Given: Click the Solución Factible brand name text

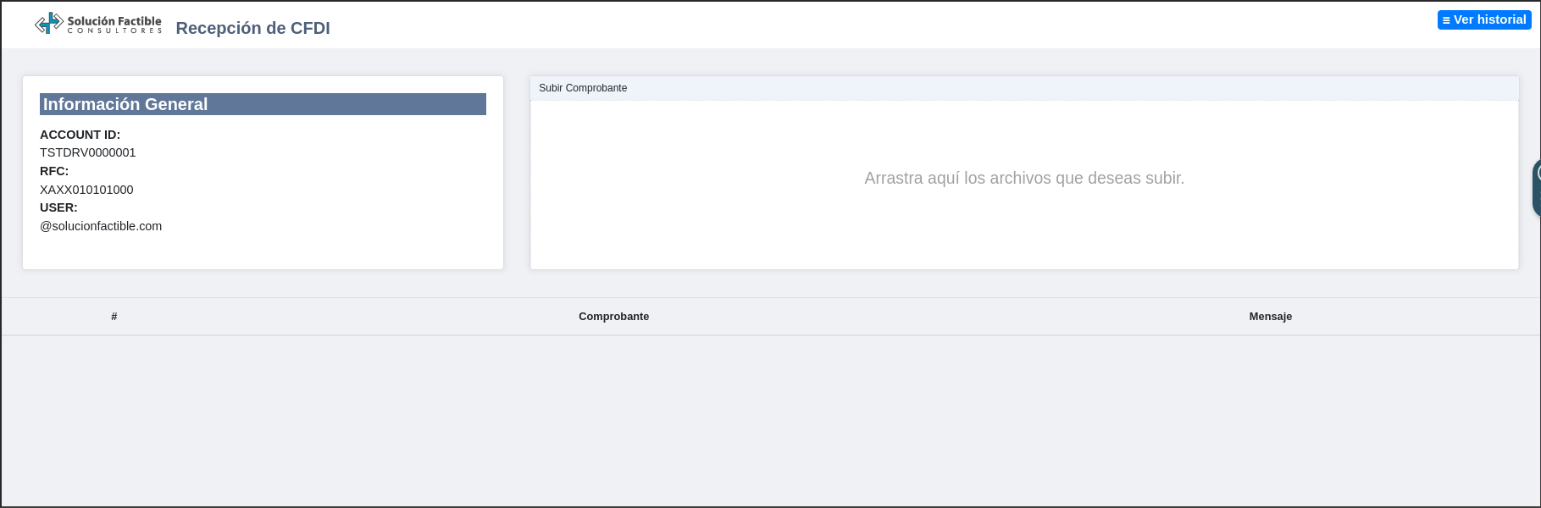Looking at the screenshot, I should point(114,20).
